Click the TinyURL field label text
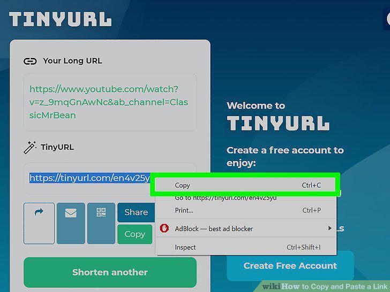 click(57, 147)
